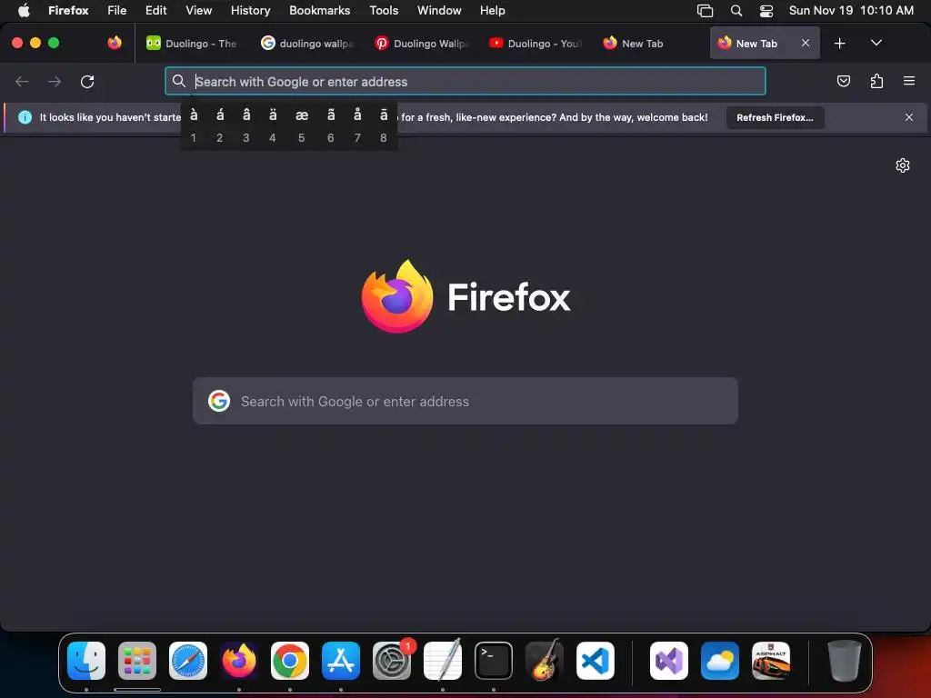This screenshot has width=931, height=698.
Task: Click the Google logo in search box
Action: [x=219, y=401]
